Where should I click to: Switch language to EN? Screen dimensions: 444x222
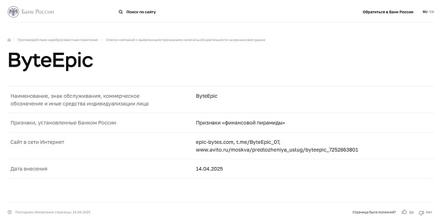click(x=432, y=12)
